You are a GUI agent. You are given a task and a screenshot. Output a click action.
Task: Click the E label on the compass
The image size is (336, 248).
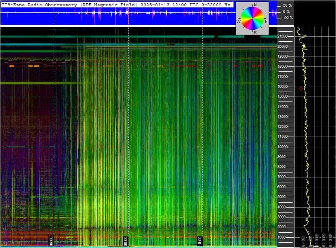[x=266, y=21]
